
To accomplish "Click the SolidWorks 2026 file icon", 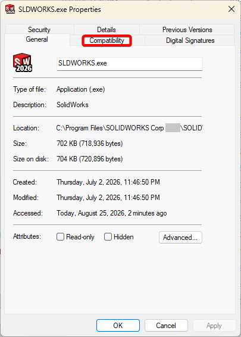I will (x=23, y=63).
